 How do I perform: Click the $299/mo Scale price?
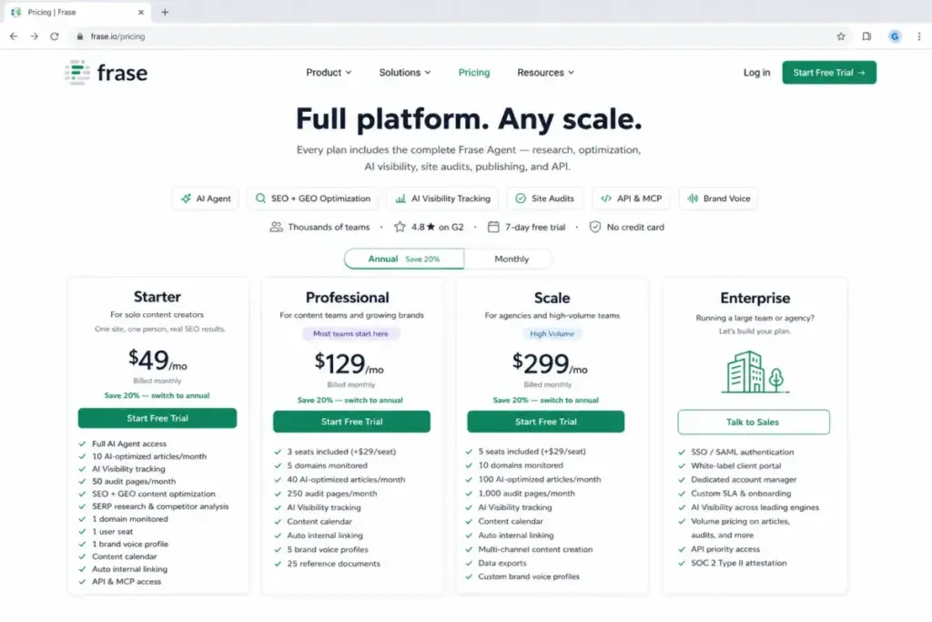pyautogui.click(x=550, y=363)
